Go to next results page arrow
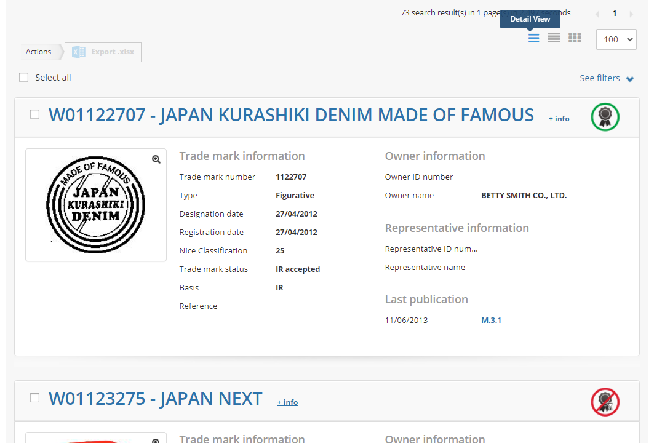This screenshot has height=443, width=654. 631,14
